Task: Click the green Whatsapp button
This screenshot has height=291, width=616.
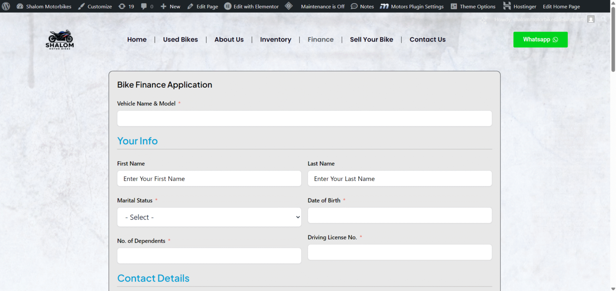Action: tap(540, 40)
